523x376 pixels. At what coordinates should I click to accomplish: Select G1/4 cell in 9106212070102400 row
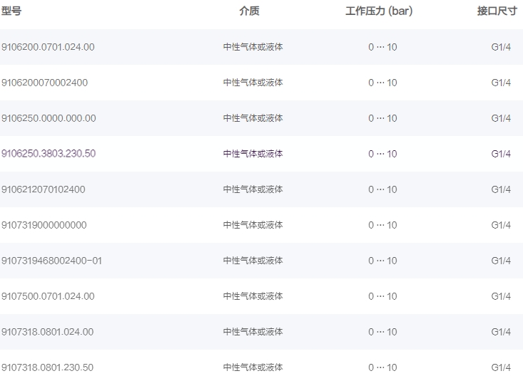tap(501, 189)
